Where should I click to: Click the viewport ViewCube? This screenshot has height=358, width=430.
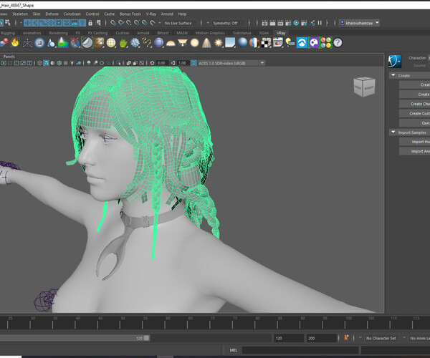(364, 87)
